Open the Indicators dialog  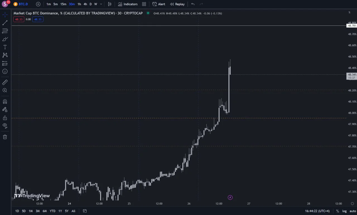pyautogui.click(x=128, y=4)
